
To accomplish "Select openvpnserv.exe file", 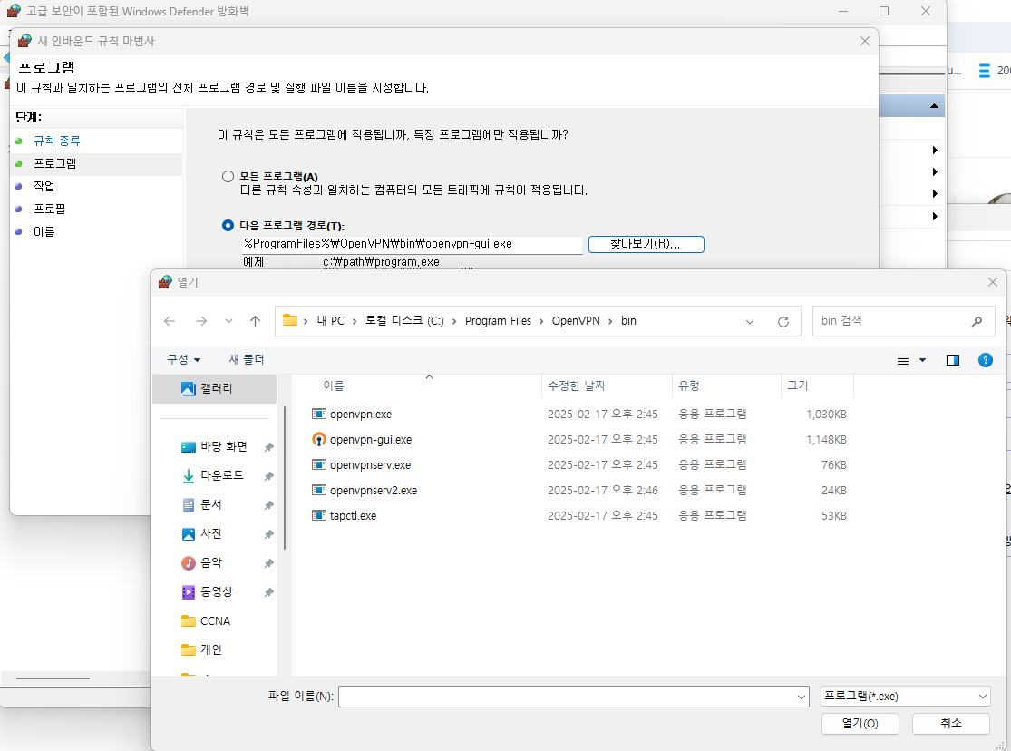I will [x=370, y=465].
